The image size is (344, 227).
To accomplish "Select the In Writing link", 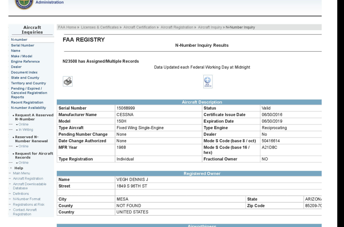I will (x=26, y=130).
